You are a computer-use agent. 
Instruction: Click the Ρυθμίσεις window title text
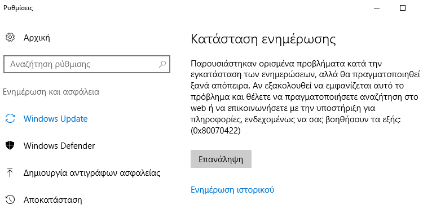[x=18, y=8]
